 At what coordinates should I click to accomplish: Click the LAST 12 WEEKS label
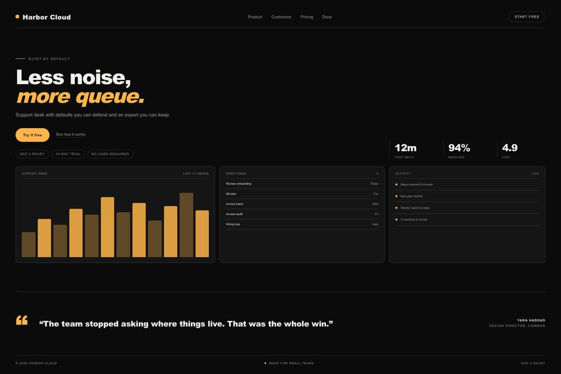196,173
